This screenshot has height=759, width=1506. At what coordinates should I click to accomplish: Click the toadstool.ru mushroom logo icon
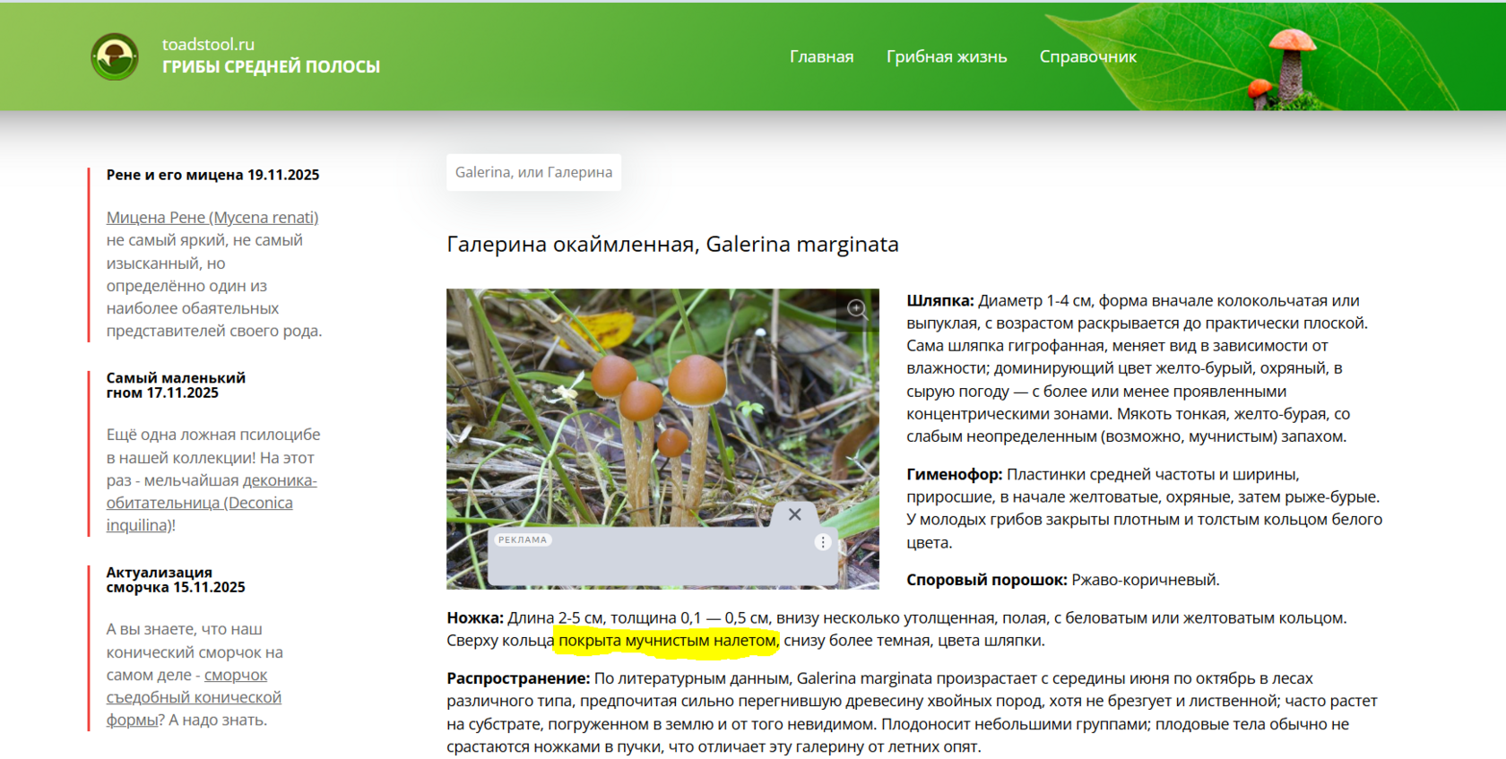pyautogui.click(x=115, y=56)
